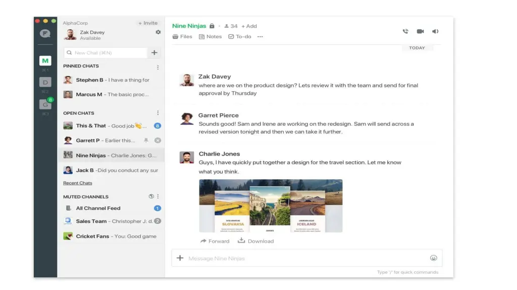Viewport: 517px width, 290px height.
Task: Click Zak Davey's avatar in the conversation
Action: (x=187, y=80)
